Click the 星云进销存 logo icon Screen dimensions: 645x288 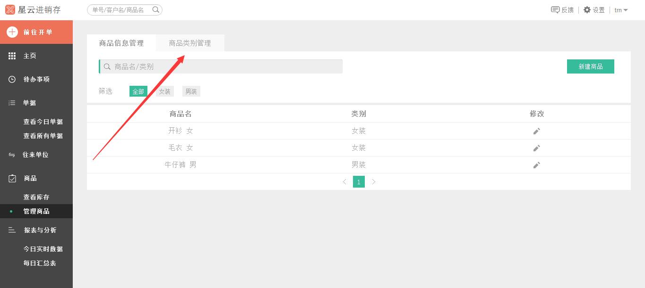pyautogui.click(x=10, y=9)
